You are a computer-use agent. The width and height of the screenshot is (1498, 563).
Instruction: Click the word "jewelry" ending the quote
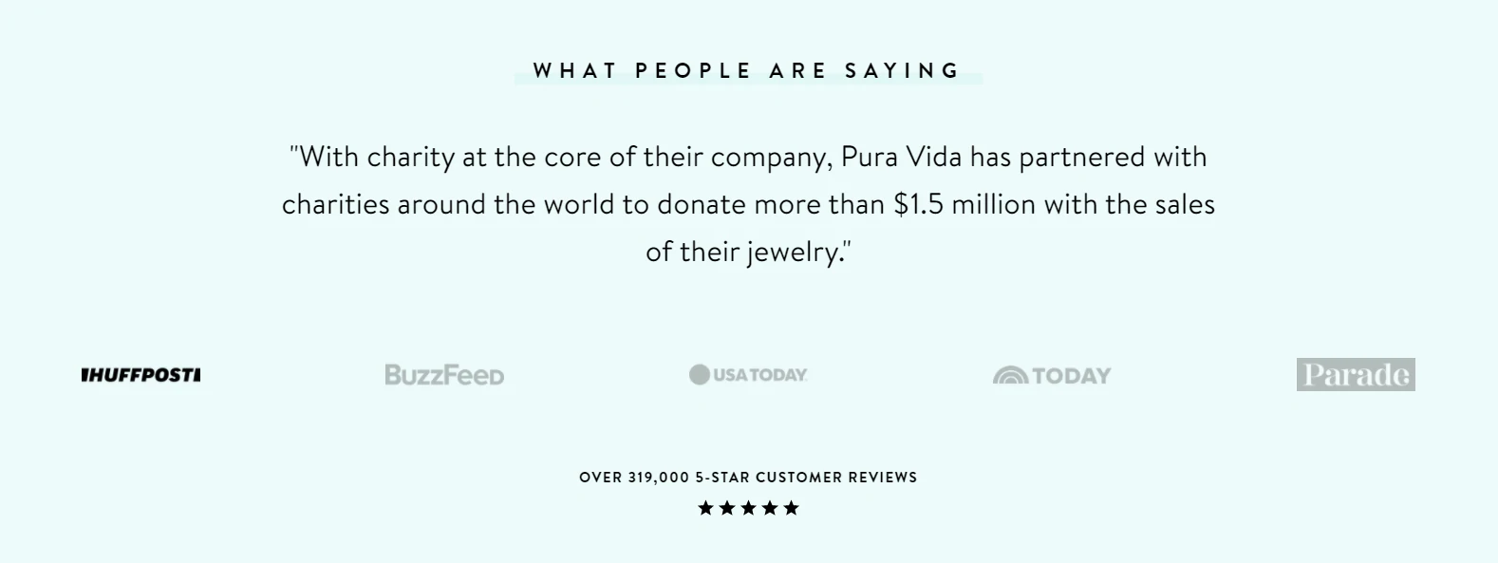click(792, 253)
